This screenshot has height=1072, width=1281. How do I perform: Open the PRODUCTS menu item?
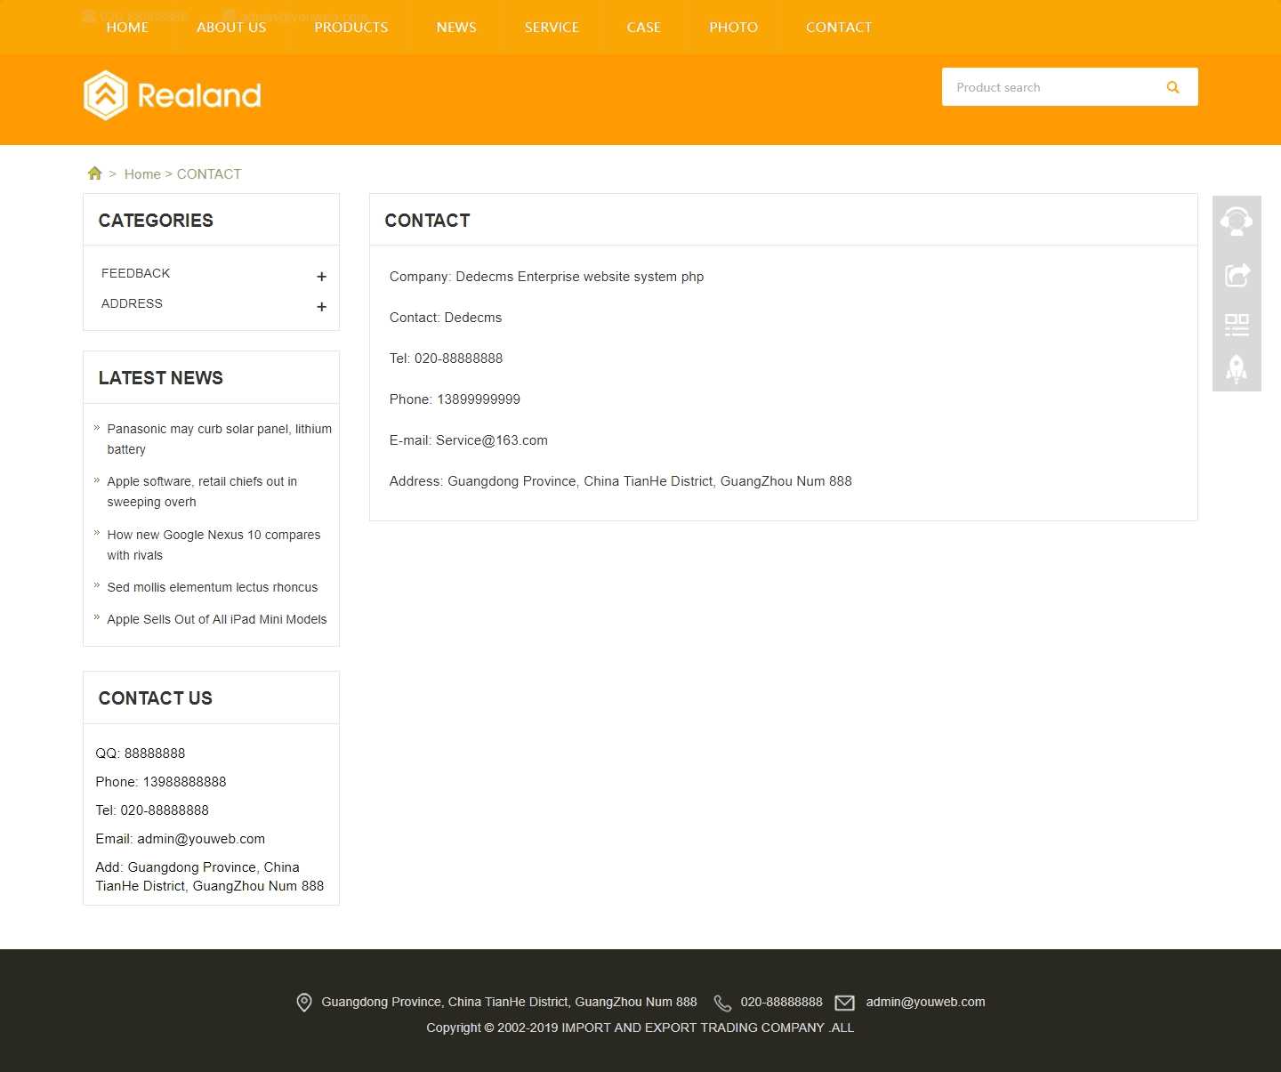(x=350, y=28)
